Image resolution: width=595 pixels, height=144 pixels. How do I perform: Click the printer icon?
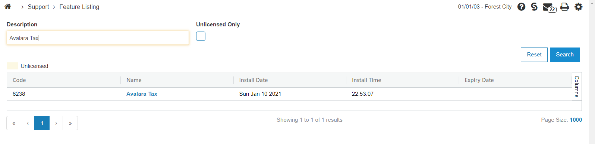[x=564, y=7]
